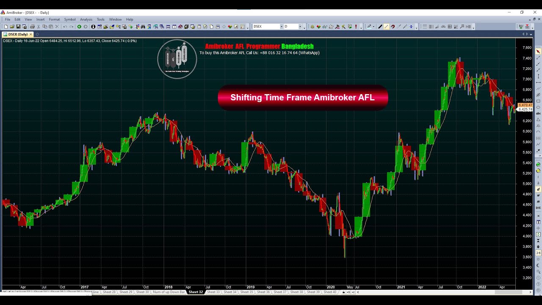The image size is (542, 305).
Task: Select the red arrow pointer tool
Action: coord(538,51)
